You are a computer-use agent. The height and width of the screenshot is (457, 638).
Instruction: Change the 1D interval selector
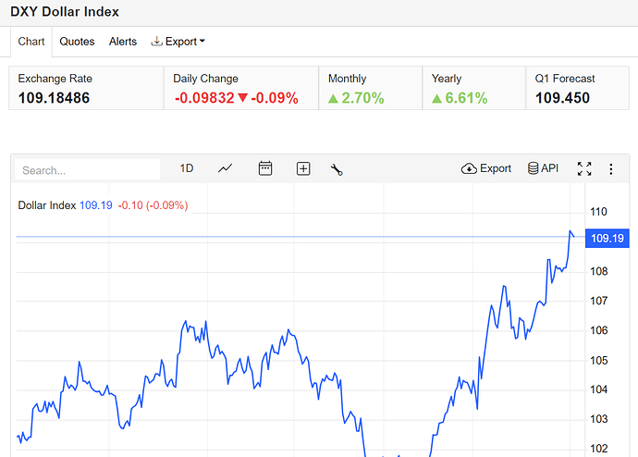click(187, 168)
